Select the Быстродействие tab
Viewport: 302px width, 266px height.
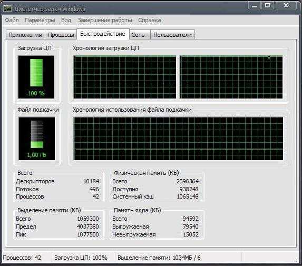(103, 34)
